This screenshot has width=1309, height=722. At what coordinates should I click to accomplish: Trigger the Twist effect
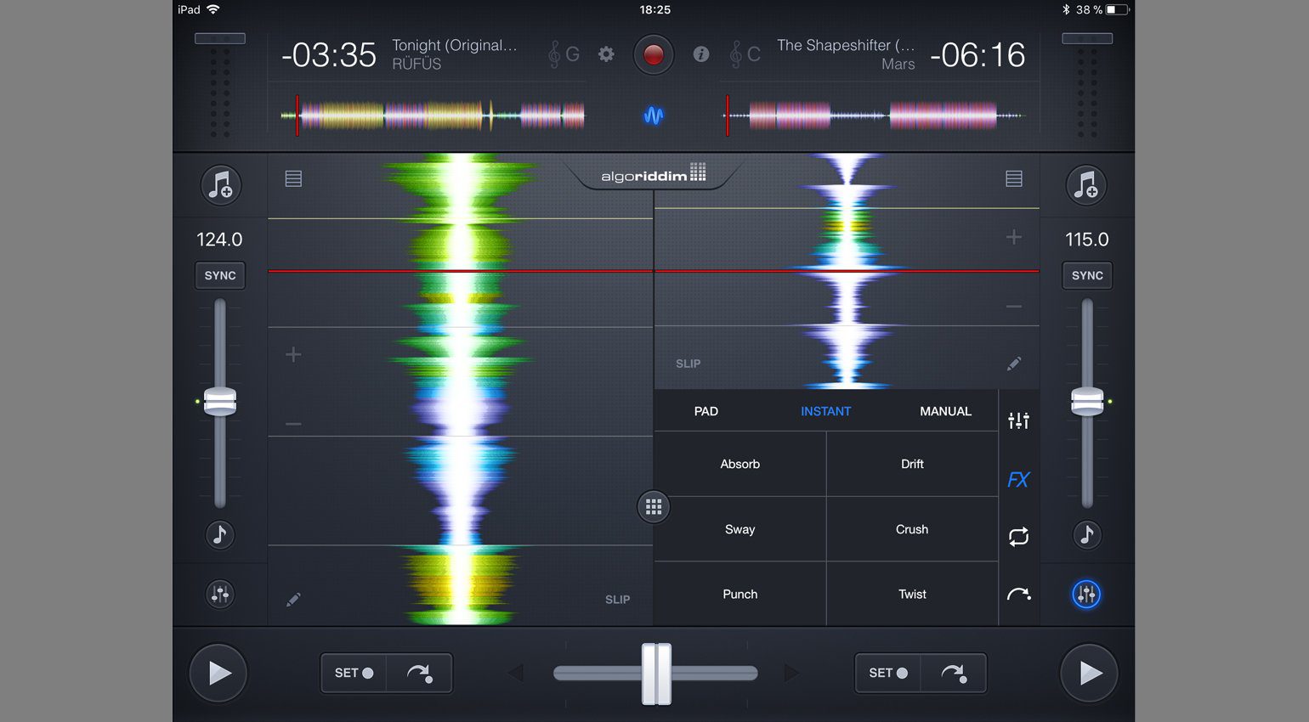pyautogui.click(x=912, y=595)
